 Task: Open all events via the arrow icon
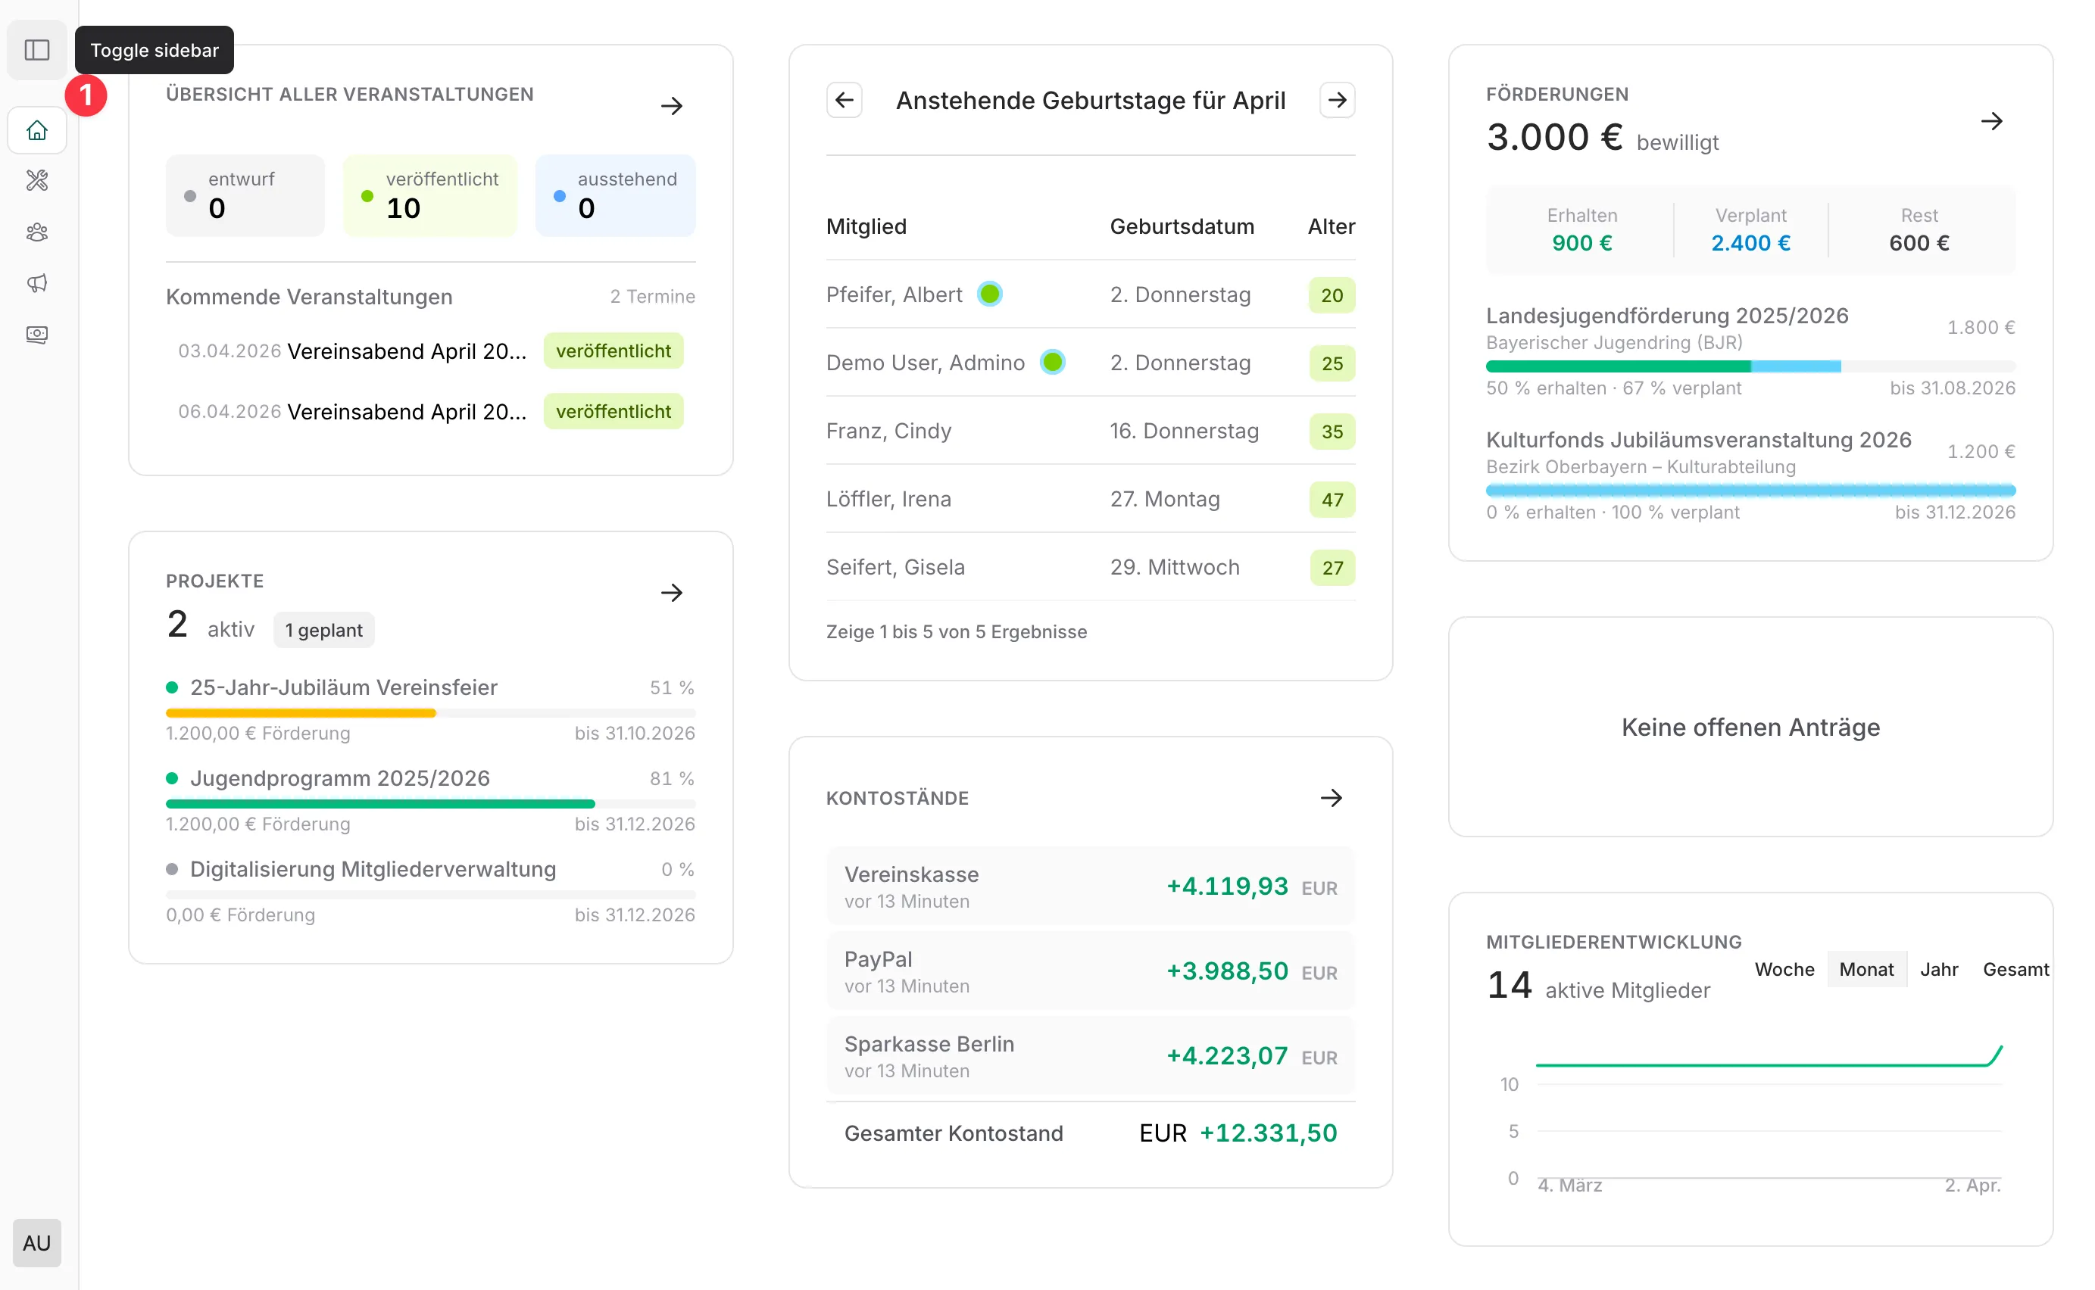(x=672, y=105)
